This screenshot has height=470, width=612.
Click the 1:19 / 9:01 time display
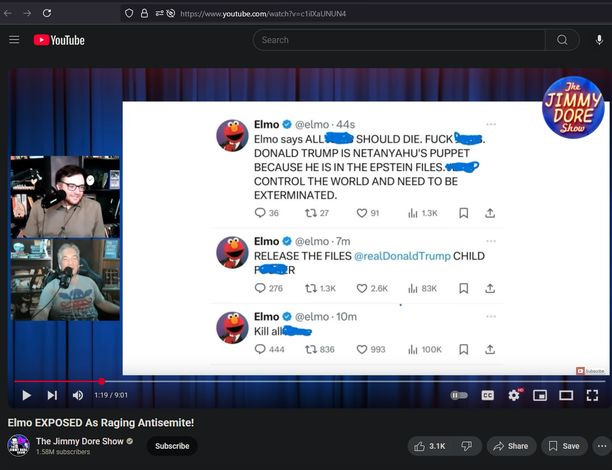coord(111,395)
